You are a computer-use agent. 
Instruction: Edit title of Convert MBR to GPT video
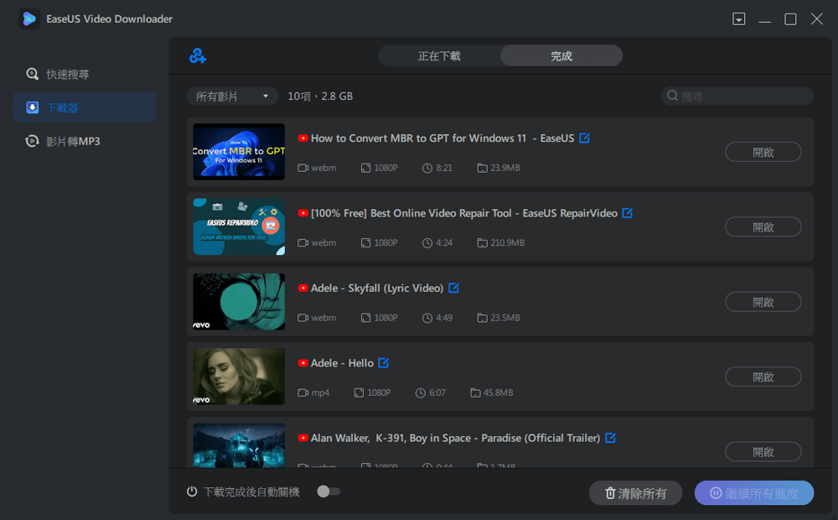point(585,138)
